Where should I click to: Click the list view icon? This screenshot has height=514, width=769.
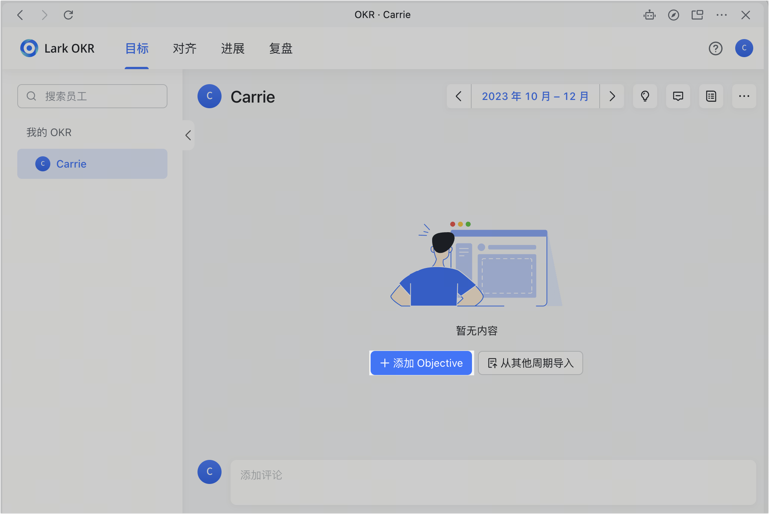[x=711, y=96]
